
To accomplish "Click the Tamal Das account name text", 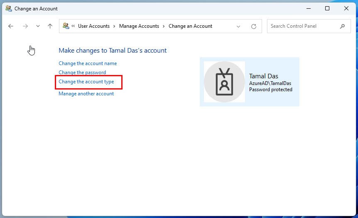I will click(263, 76).
